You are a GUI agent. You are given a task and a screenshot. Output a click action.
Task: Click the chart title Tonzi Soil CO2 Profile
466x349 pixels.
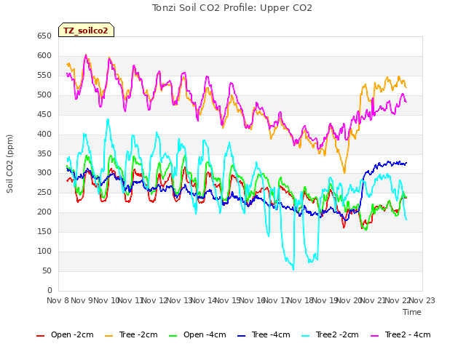click(x=232, y=8)
